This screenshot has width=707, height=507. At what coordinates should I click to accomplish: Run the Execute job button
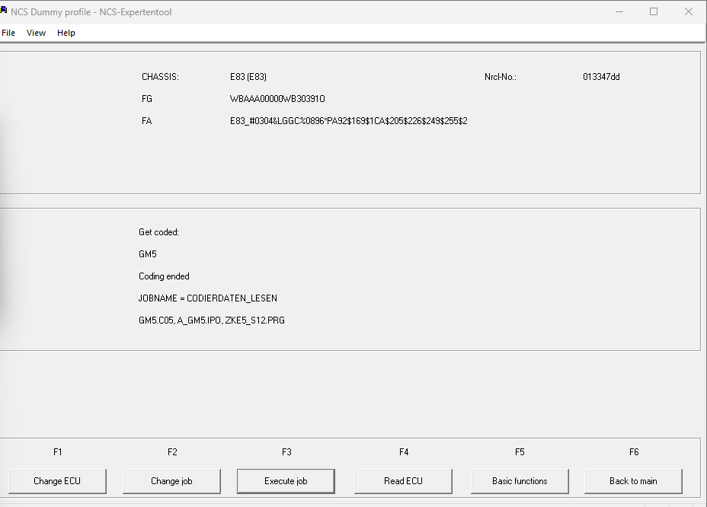coord(286,481)
